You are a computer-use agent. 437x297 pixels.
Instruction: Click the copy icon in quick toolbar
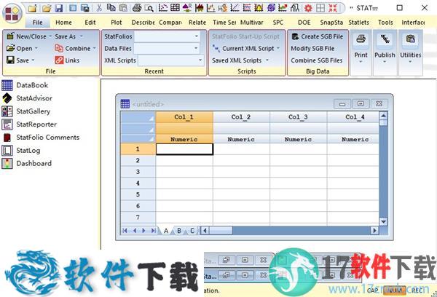pos(111,8)
